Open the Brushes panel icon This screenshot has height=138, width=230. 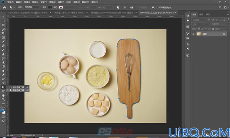pos(188,34)
